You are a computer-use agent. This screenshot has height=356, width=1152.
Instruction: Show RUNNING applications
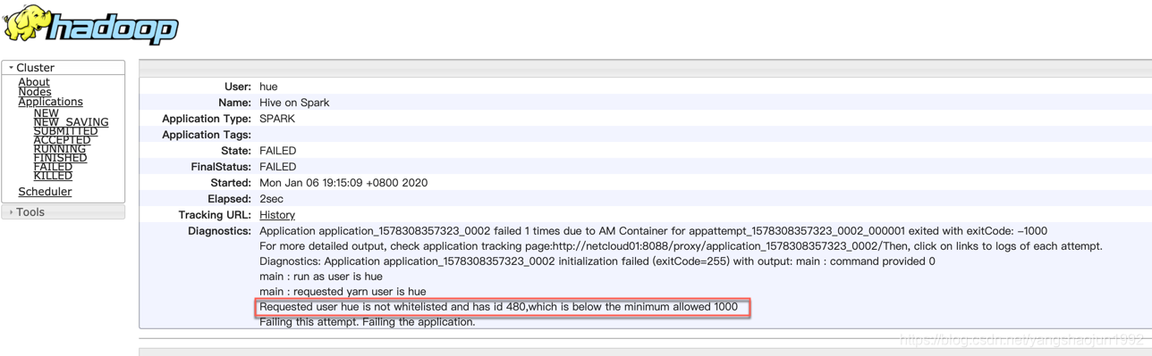[x=60, y=149]
